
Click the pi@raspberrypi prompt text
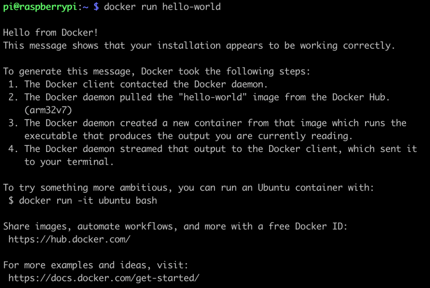point(40,7)
